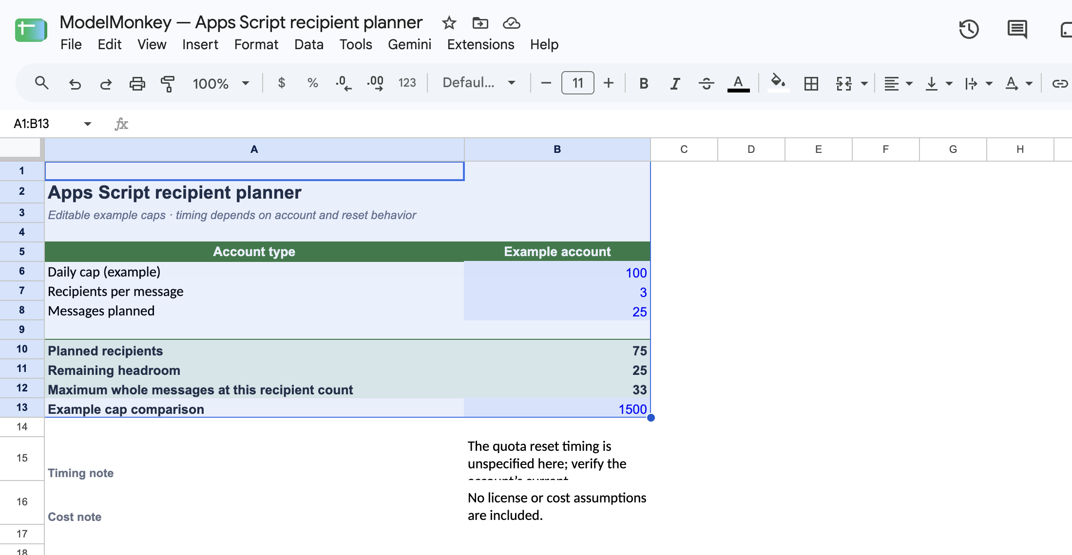Print the spreadsheet using printer icon
Image resolution: width=1072 pixels, height=555 pixels.
pyautogui.click(x=137, y=84)
